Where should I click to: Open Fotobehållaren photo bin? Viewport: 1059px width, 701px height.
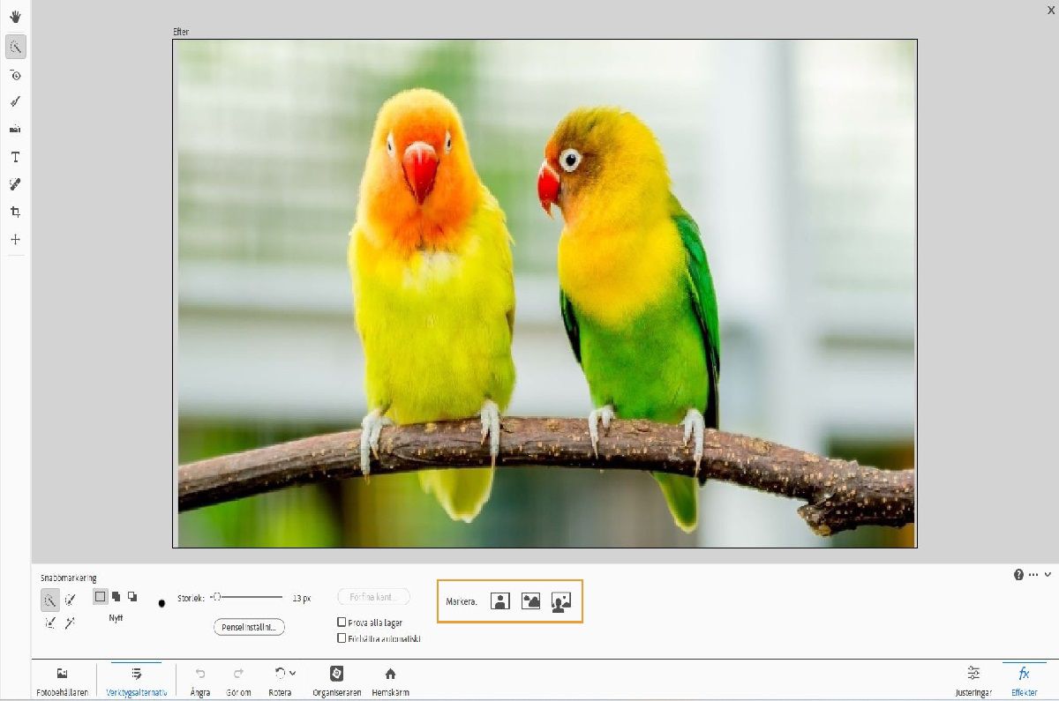[62, 681]
